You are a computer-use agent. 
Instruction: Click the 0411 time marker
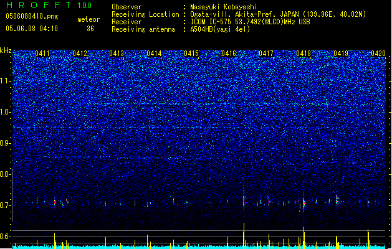pos(42,54)
